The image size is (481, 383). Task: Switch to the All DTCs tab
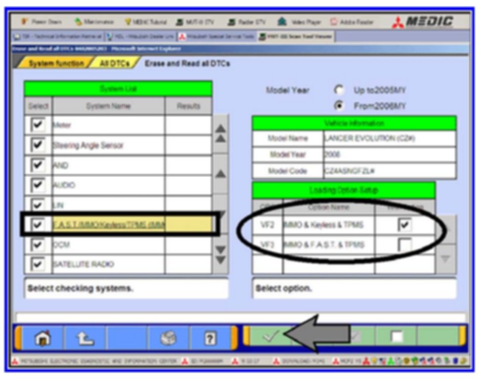(x=113, y=64)
